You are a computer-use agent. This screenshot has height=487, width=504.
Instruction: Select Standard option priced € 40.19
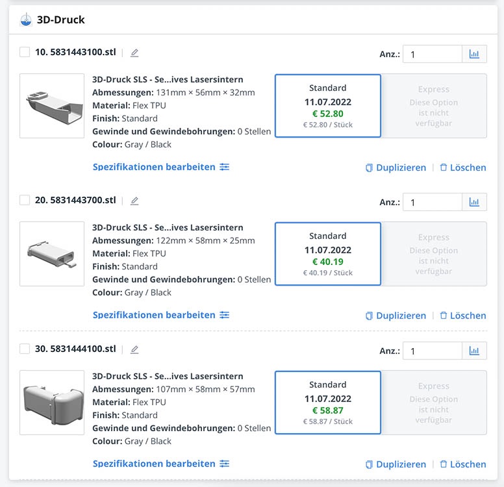coord(328,254)
